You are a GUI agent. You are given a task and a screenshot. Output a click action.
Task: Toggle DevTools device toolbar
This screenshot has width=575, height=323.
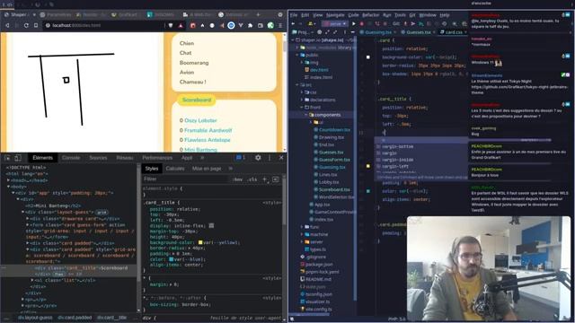pyautogui.click(x=18, y=158)
